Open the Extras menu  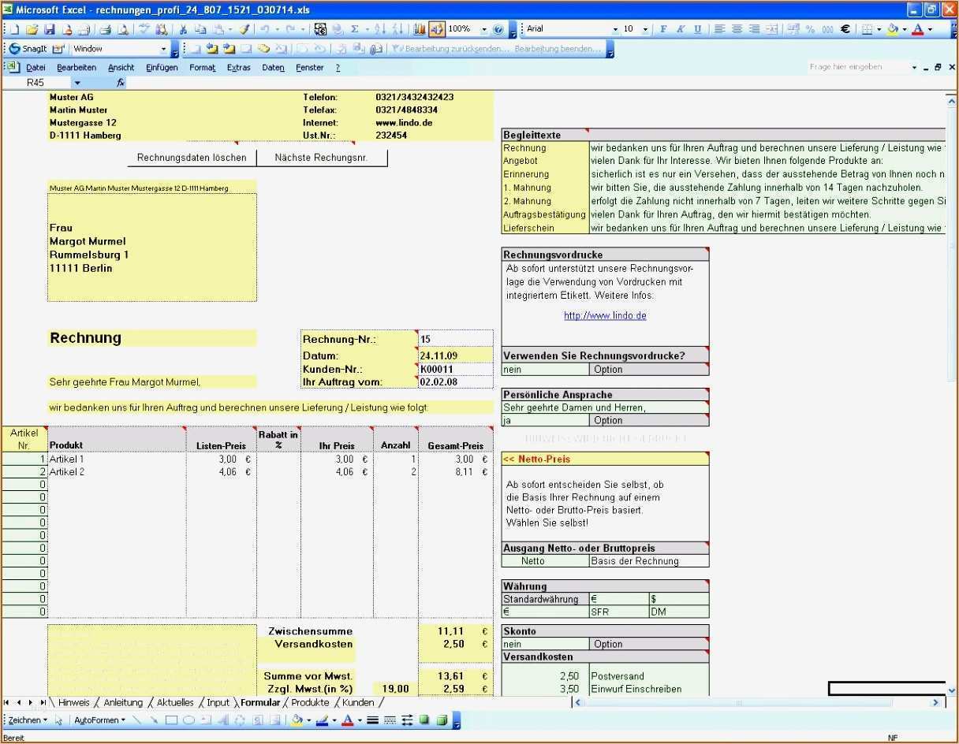(239, 68)
